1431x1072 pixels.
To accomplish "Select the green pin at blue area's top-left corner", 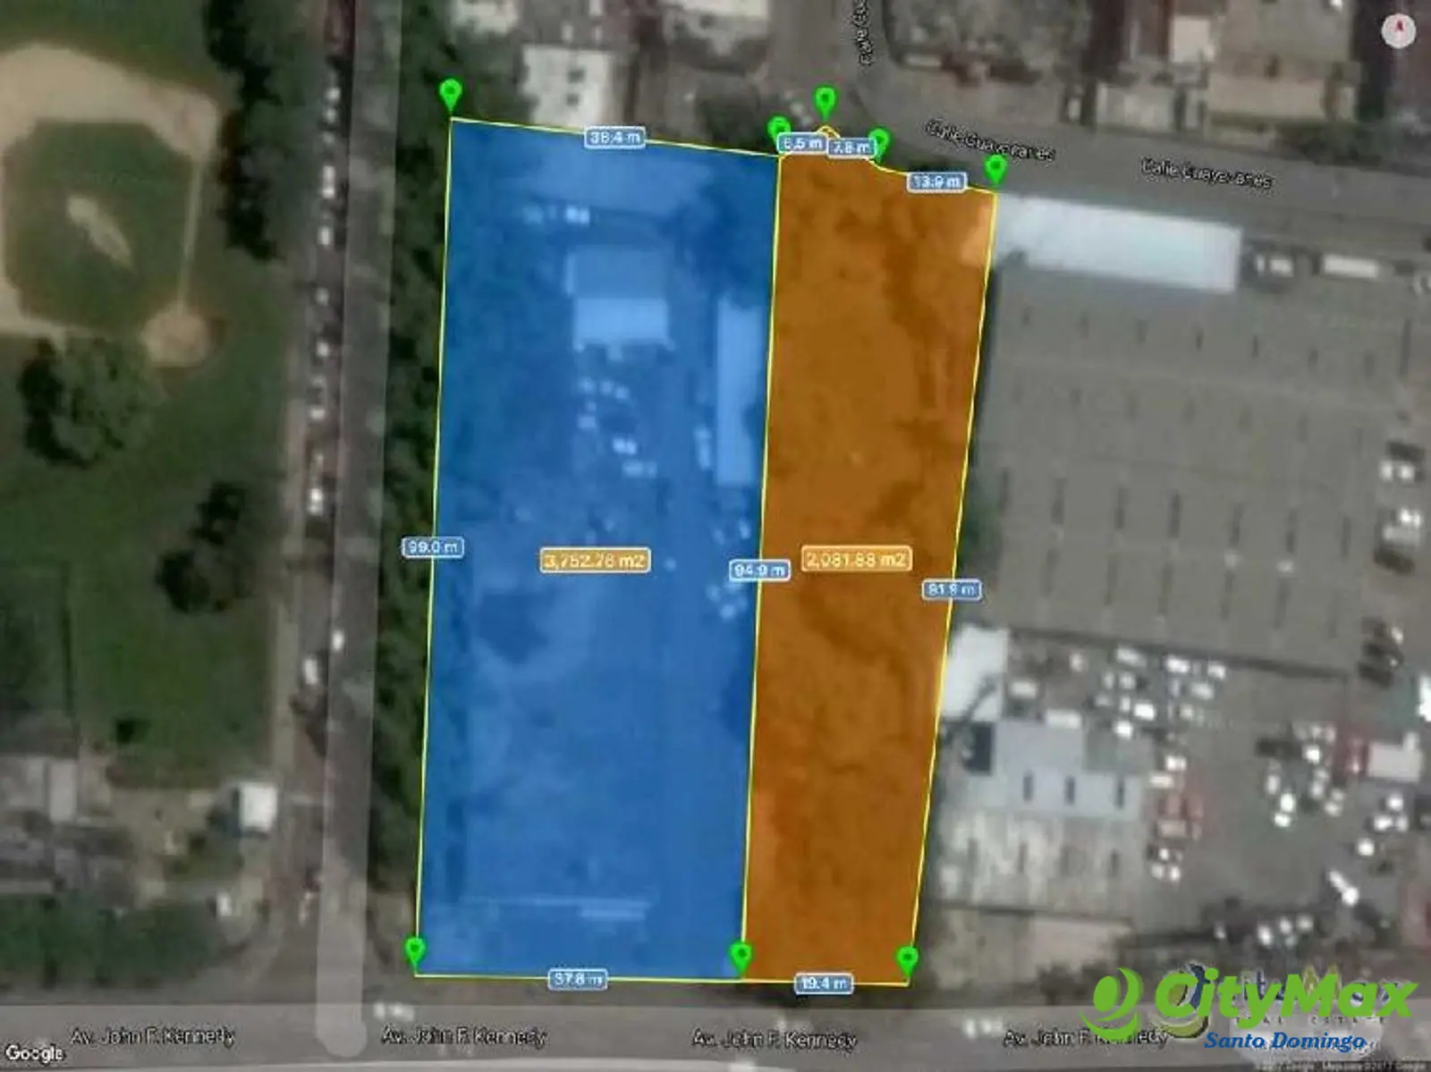I will coord(452,96).
